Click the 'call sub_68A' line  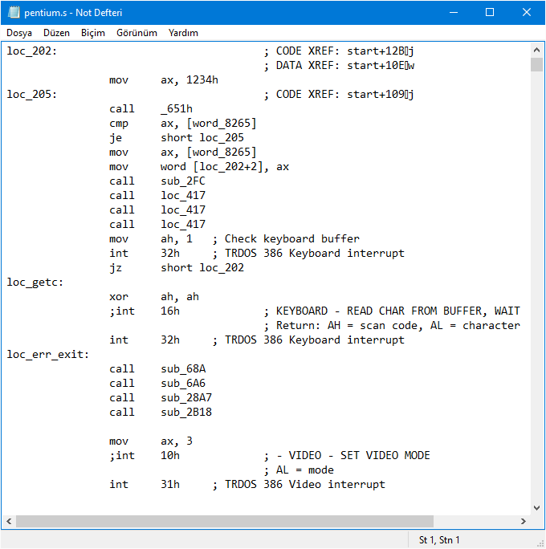157,368
